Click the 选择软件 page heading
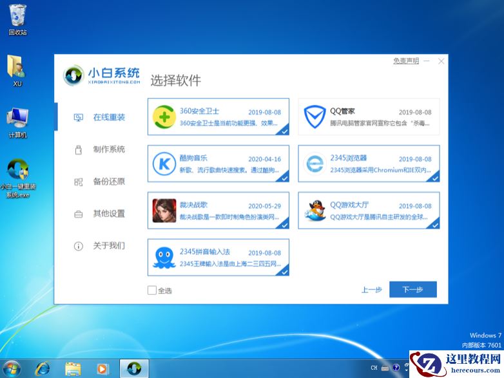This screenshot has width=504, height=378. [x=176, y=80]
